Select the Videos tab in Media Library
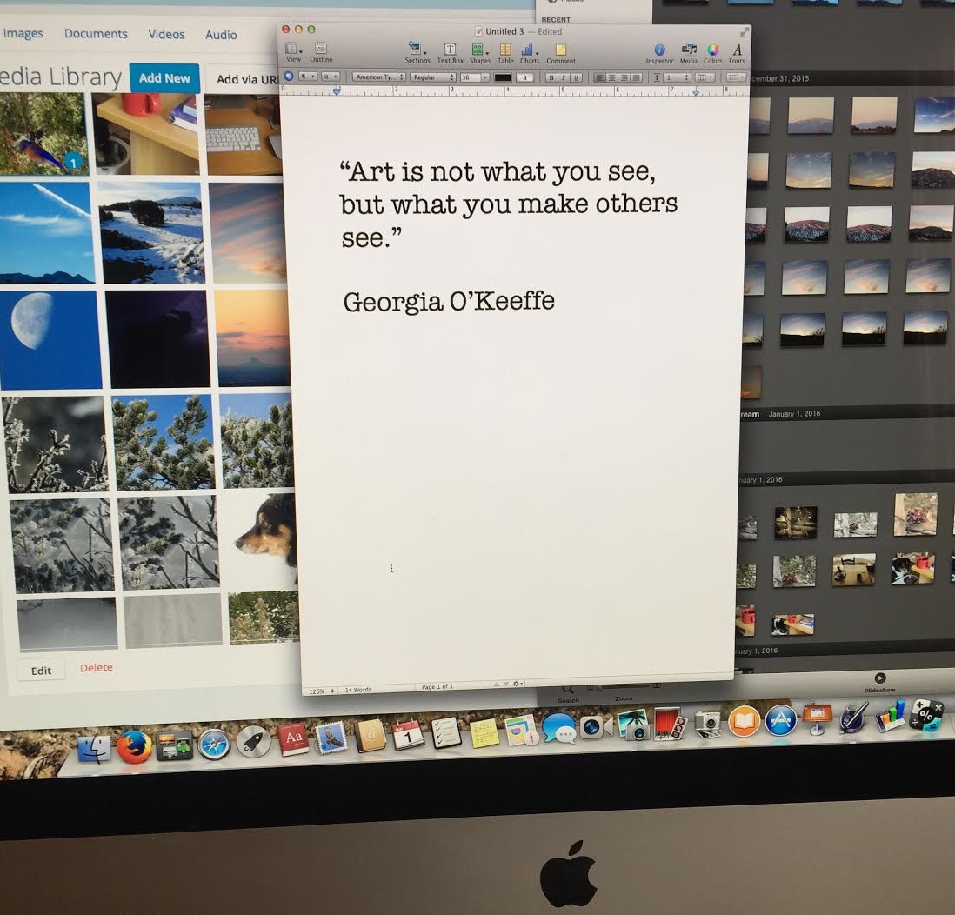The height and width of the screenshot is (915, 955). click(x=166, y=35)
